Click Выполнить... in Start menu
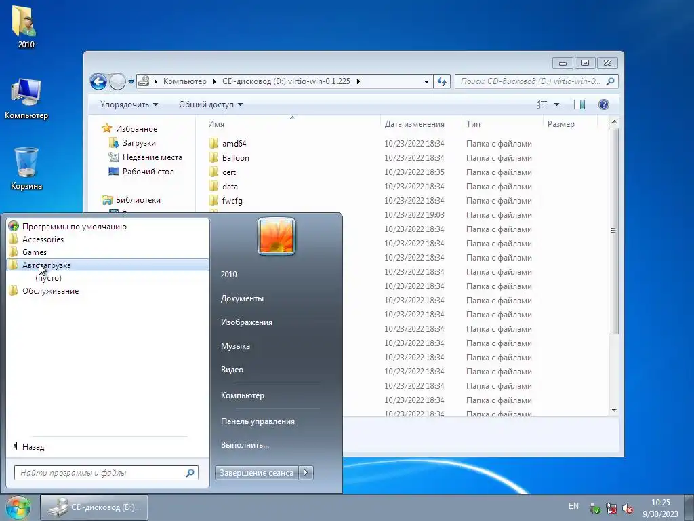 click(x=245, y=445)
